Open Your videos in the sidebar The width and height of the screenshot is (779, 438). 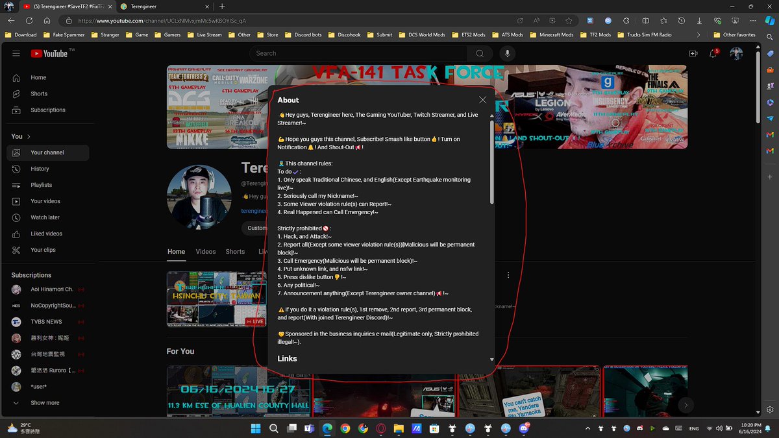pyautogui.click(x=48, y=201)
